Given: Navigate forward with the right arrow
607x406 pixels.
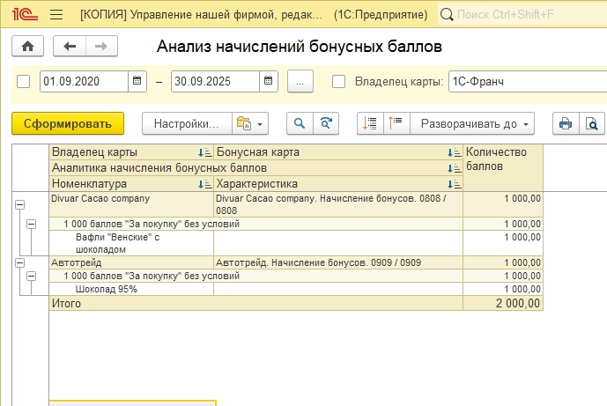Looking at the screenshot, I should click(x=101, y=47).
